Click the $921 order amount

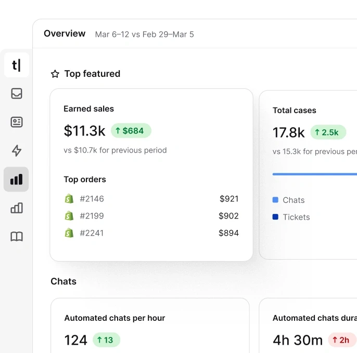229,199
